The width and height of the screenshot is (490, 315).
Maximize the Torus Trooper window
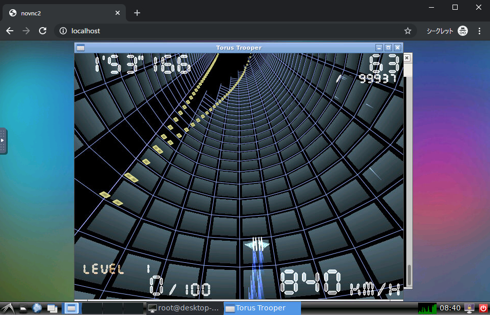coord(388,48)
